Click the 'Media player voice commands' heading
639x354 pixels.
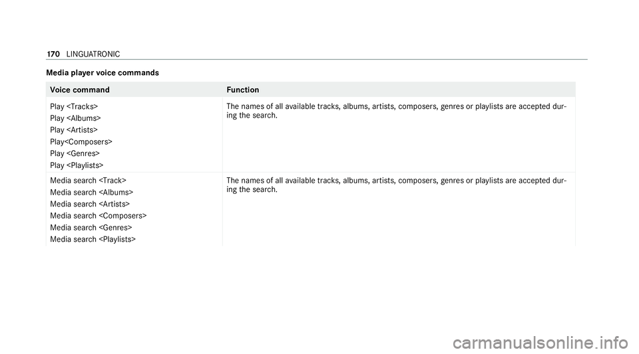(x=103, y=73)
